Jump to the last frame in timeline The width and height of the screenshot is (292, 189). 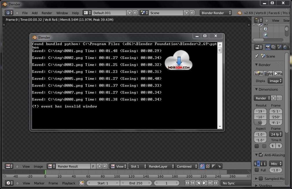tap(216, 183)
